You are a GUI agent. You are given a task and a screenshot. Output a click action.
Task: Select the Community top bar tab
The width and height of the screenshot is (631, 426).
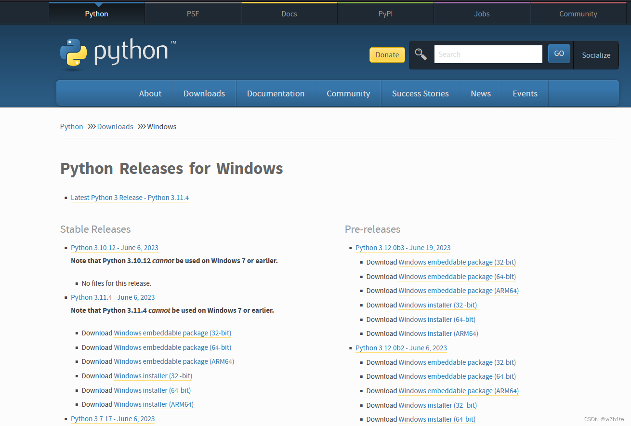point(578,13)
